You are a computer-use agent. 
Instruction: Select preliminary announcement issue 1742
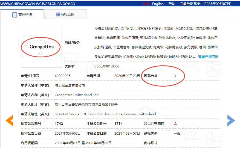point(59,124)
